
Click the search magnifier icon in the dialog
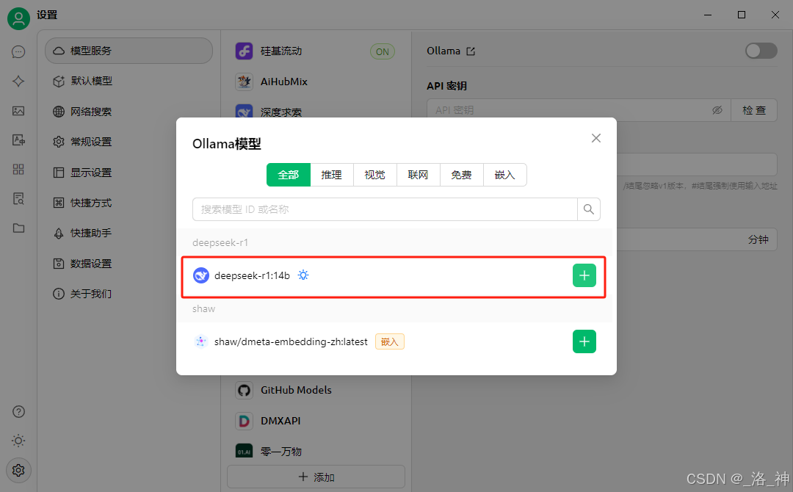point(589,209)
